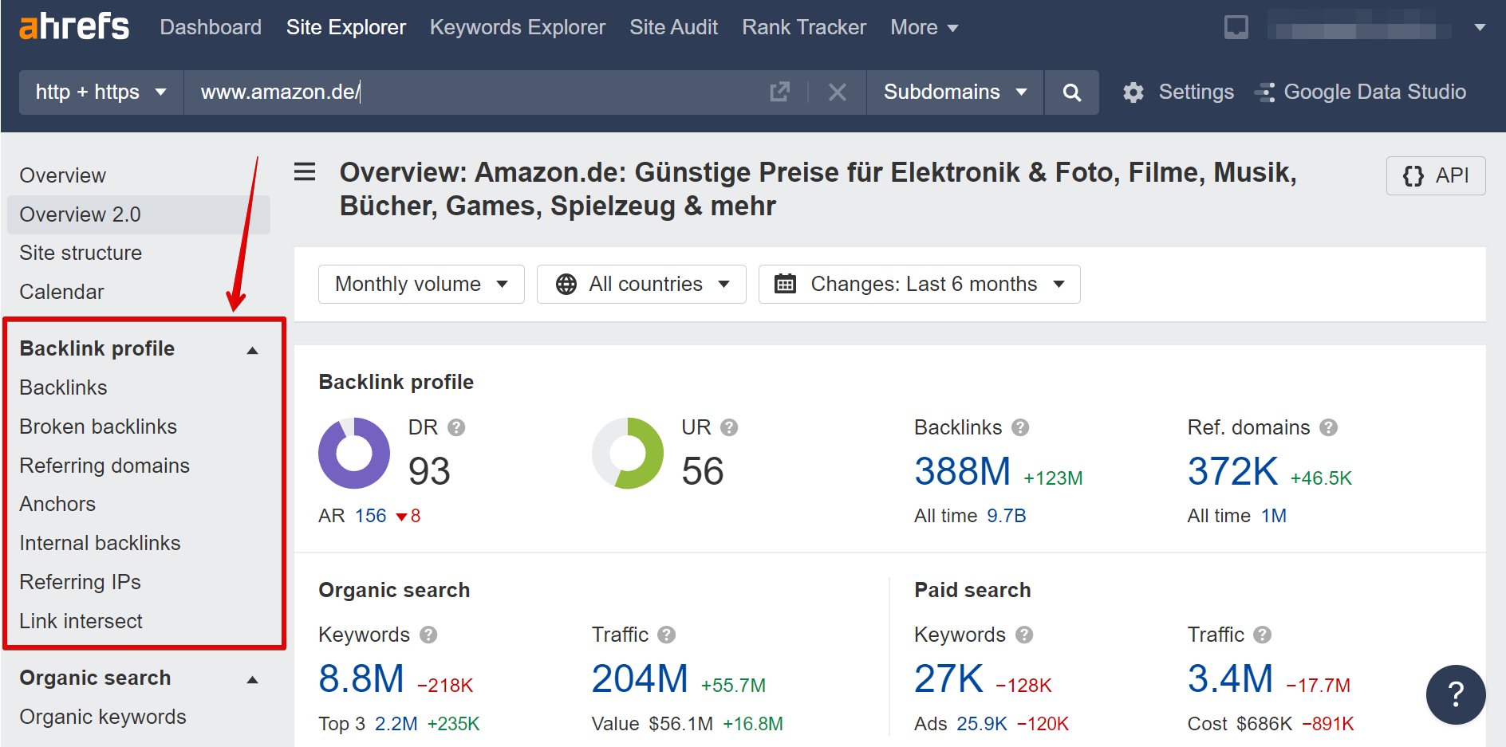
Task: Click the external link icon beside the URL
Action: pos(779,92)
